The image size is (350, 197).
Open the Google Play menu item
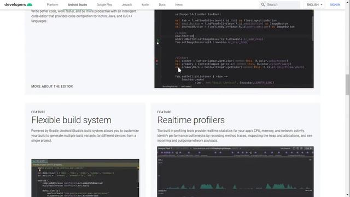click(x=104, y=5)
